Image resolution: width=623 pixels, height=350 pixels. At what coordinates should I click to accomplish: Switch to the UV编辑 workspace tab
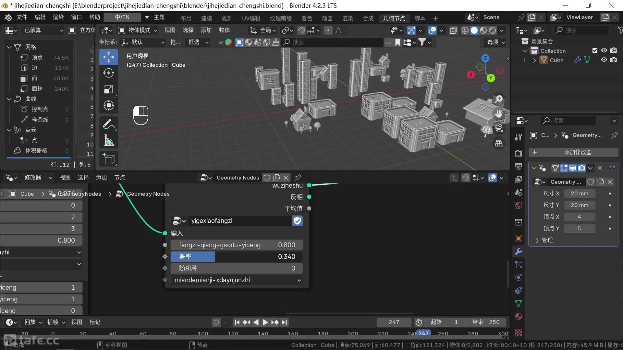point(251,18)
